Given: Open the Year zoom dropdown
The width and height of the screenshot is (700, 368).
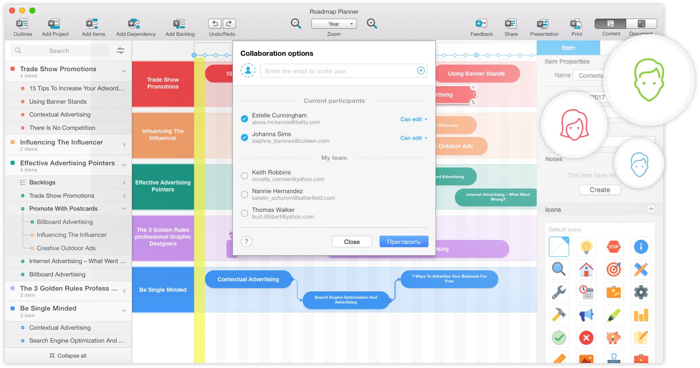Looking at the screenshot, I should point(334,24).
